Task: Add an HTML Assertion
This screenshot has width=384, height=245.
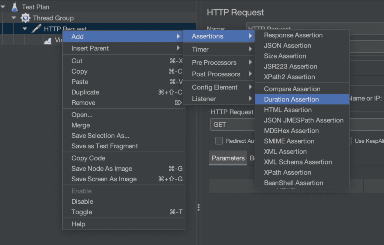Action: [x=302, y=110]
